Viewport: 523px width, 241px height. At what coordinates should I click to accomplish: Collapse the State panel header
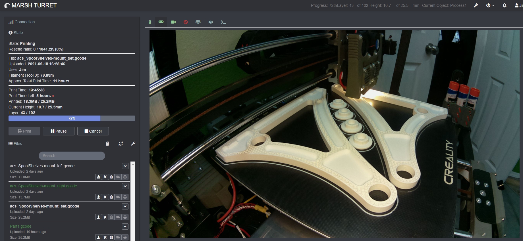click(x=18, y=33)
